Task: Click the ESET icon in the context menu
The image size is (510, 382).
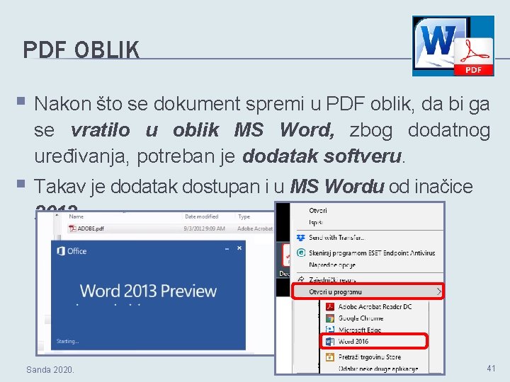Action: 301,253
